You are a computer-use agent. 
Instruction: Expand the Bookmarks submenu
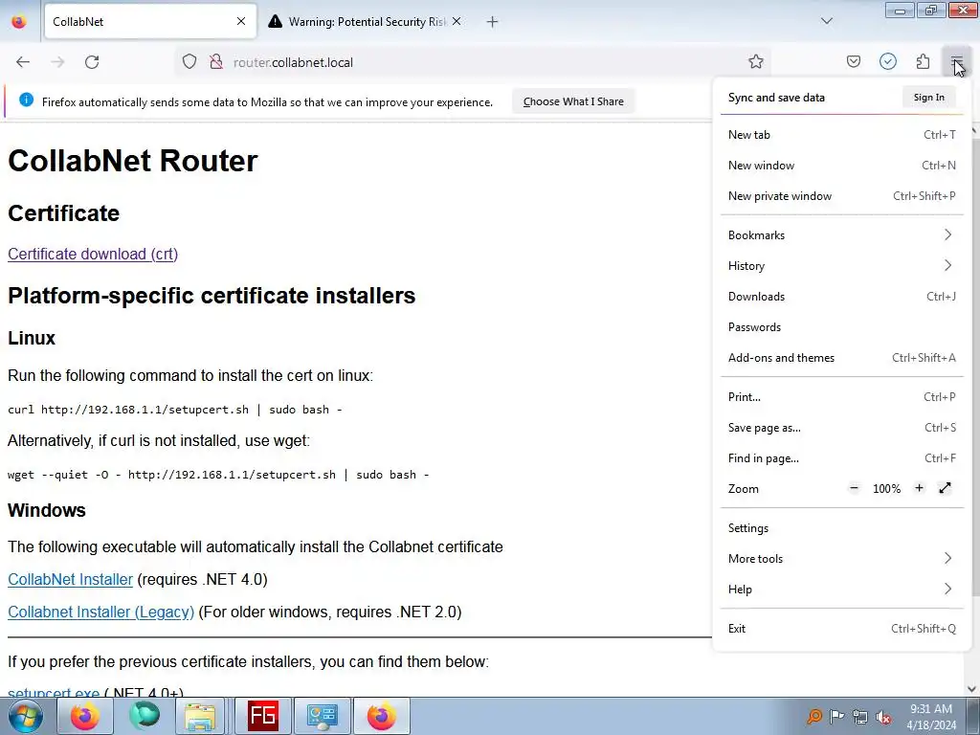point(841,235)
